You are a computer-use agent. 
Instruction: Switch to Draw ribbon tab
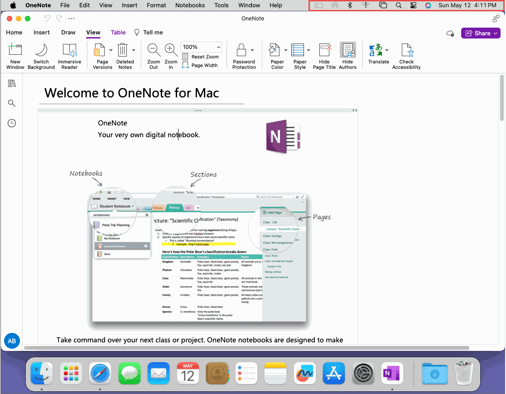point(68,33)
